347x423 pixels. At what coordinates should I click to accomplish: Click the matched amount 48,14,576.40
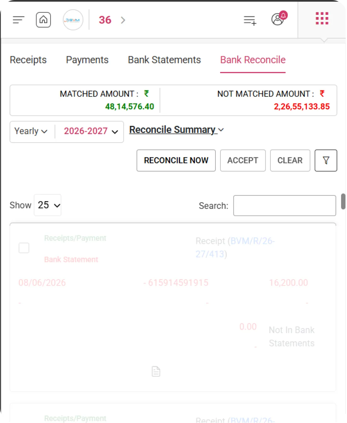click(x=129, y=107)
